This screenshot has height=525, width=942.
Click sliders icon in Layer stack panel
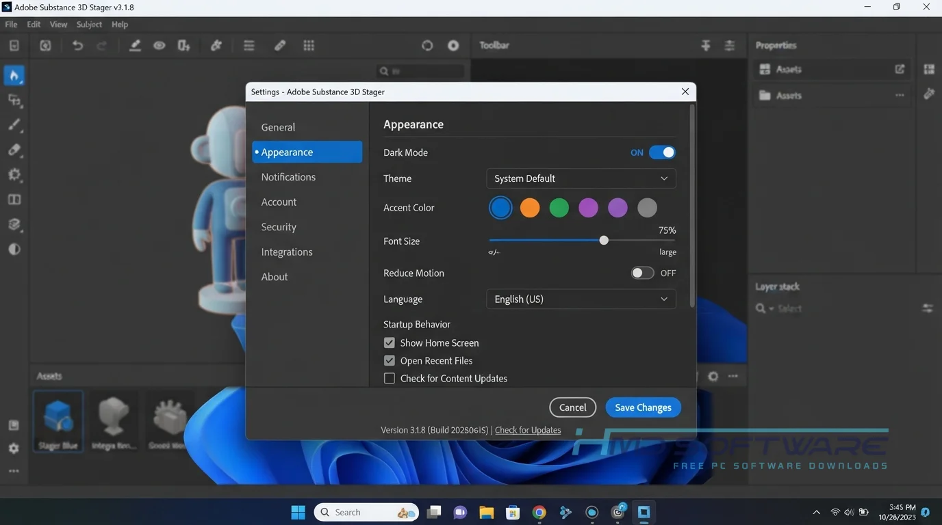[928, 308]
